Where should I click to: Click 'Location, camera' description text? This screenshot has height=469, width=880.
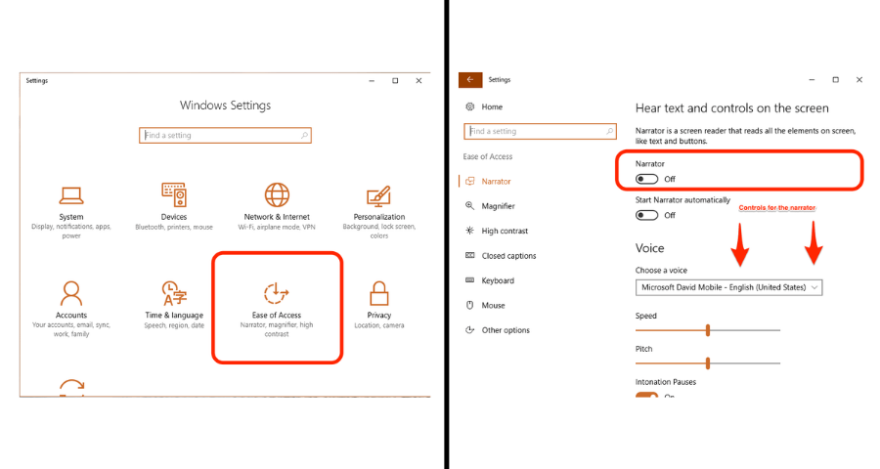(378, 325)
